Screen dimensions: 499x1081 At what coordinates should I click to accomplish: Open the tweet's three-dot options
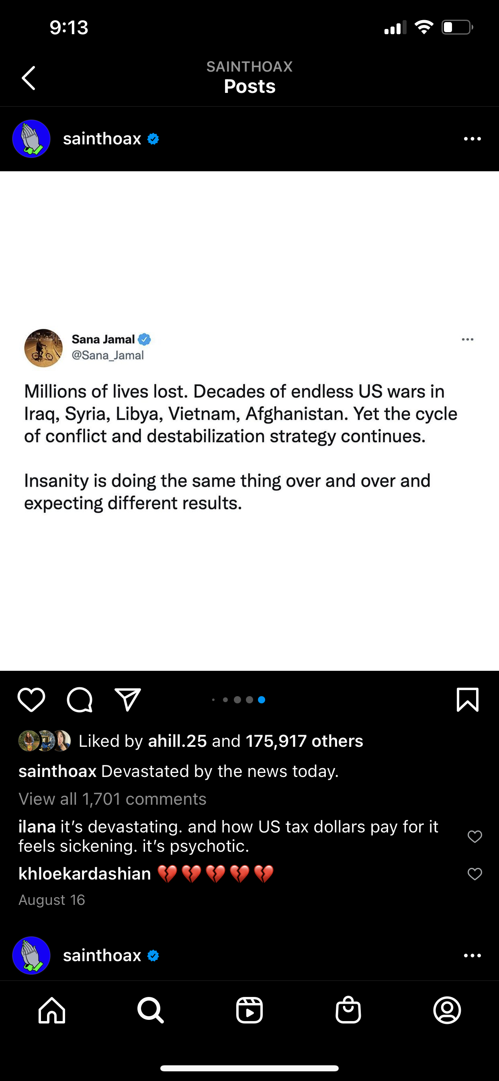coord(467,339)
